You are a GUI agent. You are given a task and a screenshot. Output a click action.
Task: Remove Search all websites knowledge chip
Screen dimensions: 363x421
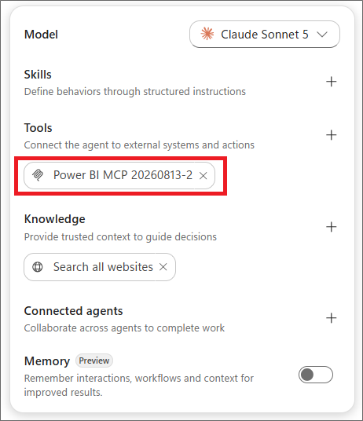(163, 267)
